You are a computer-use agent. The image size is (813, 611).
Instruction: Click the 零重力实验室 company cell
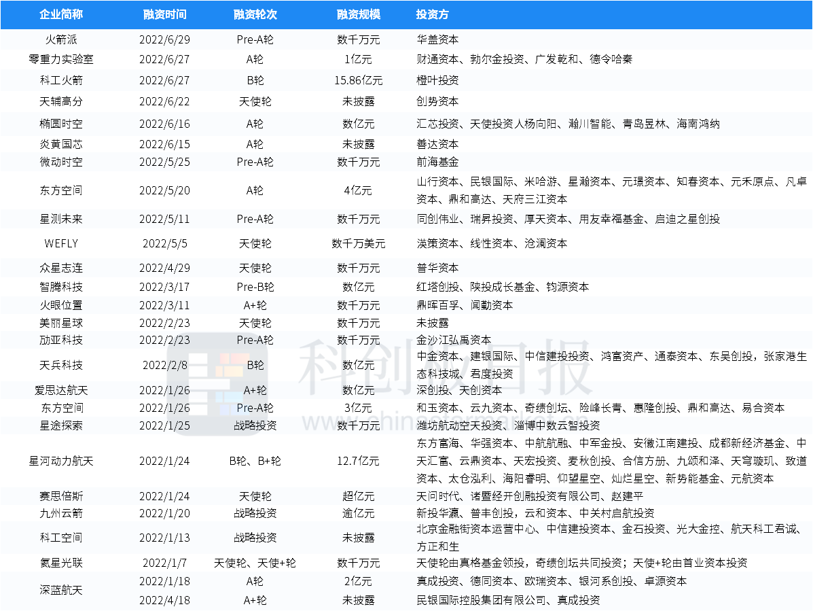coord(61,59)
